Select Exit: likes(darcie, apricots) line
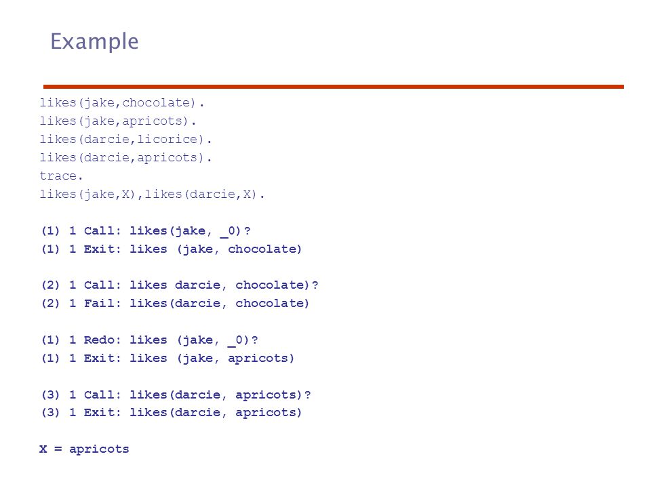 [171, 413]
